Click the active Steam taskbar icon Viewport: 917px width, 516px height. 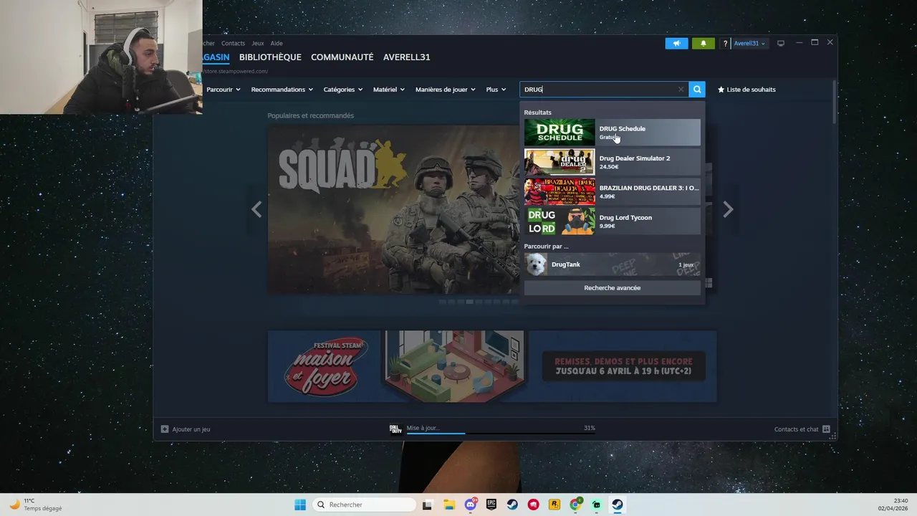pos(617,505)
